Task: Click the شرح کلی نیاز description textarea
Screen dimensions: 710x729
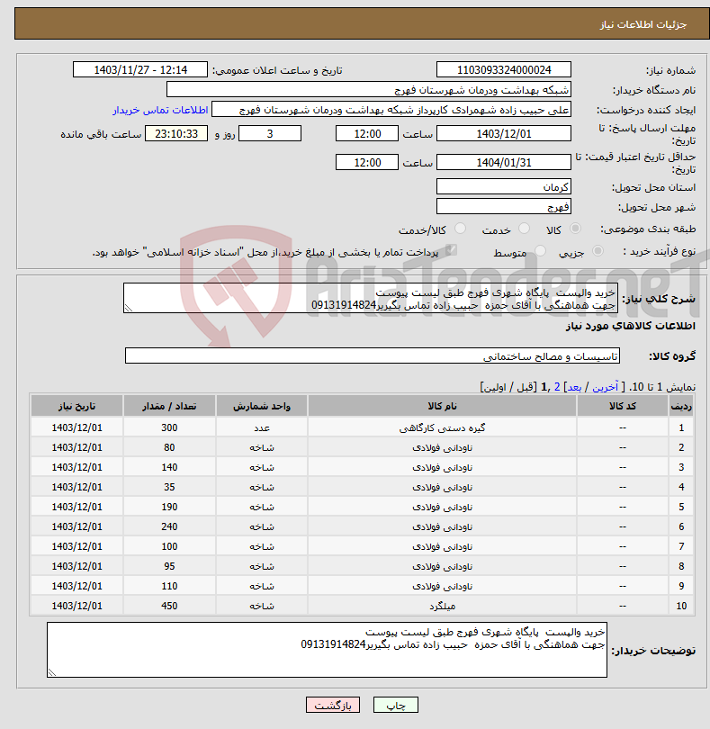Action: tap(371, 298)
